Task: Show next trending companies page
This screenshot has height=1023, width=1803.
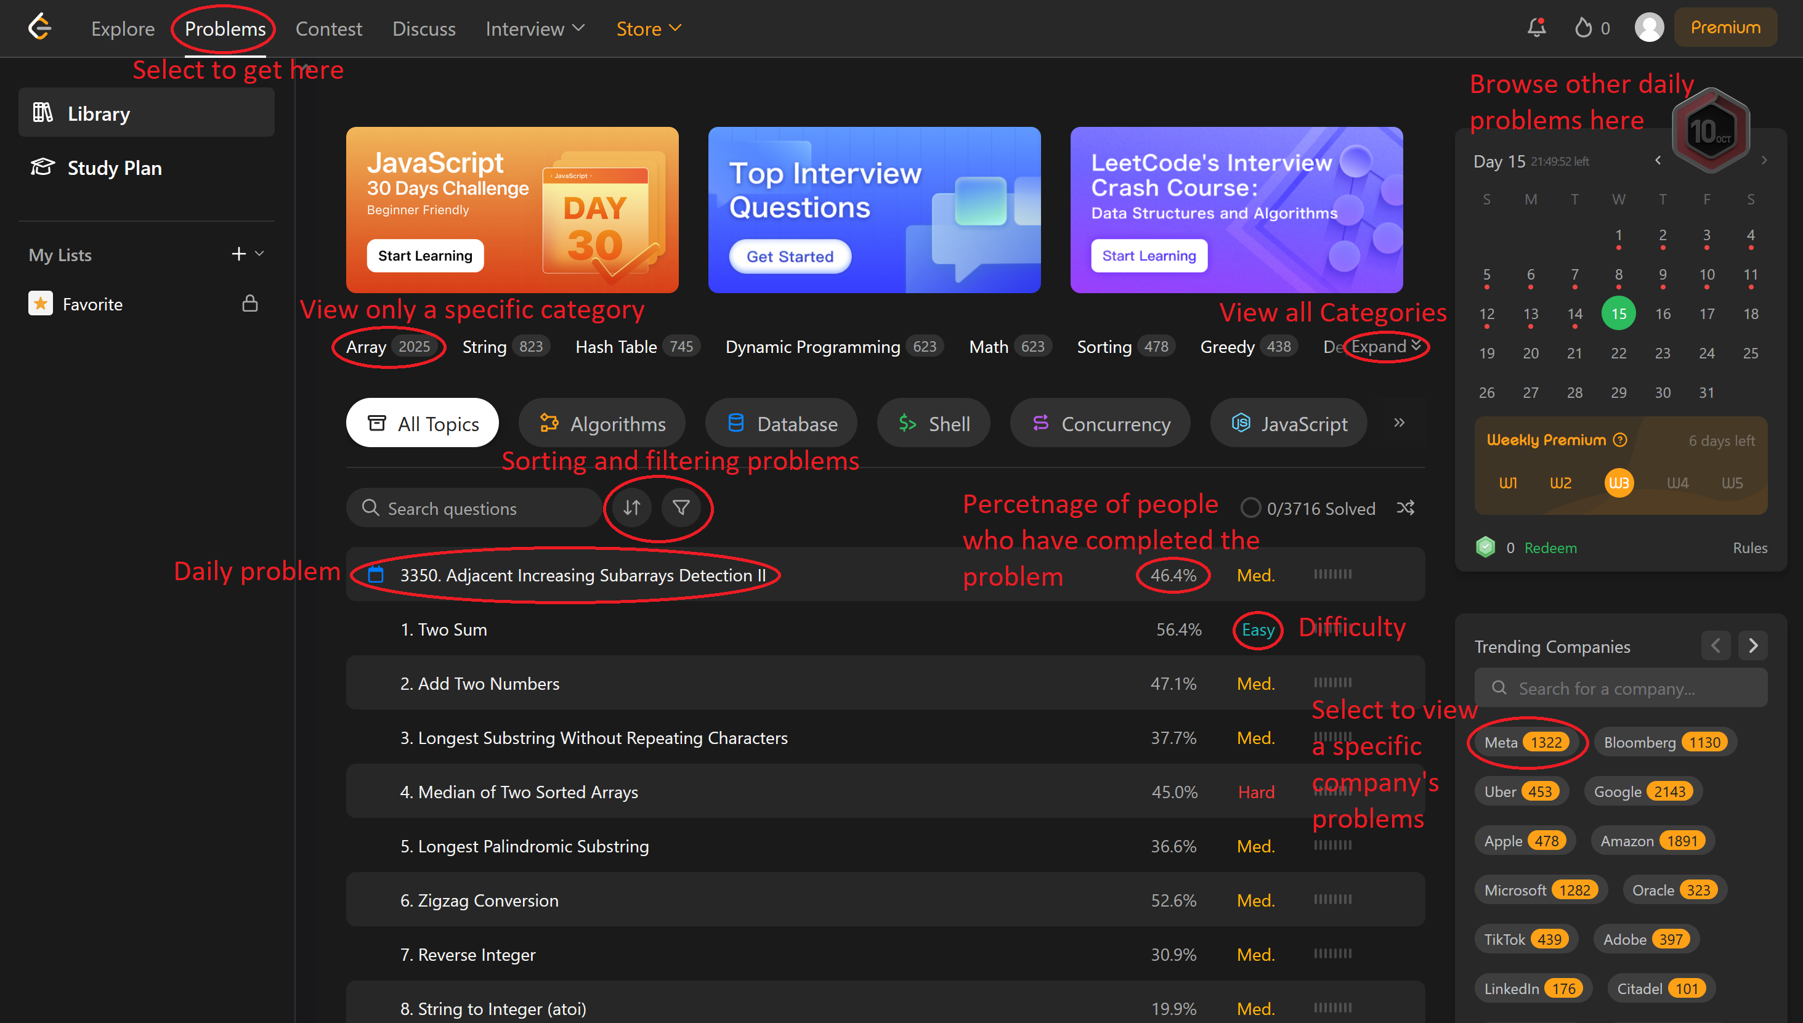Action: 1753,645
